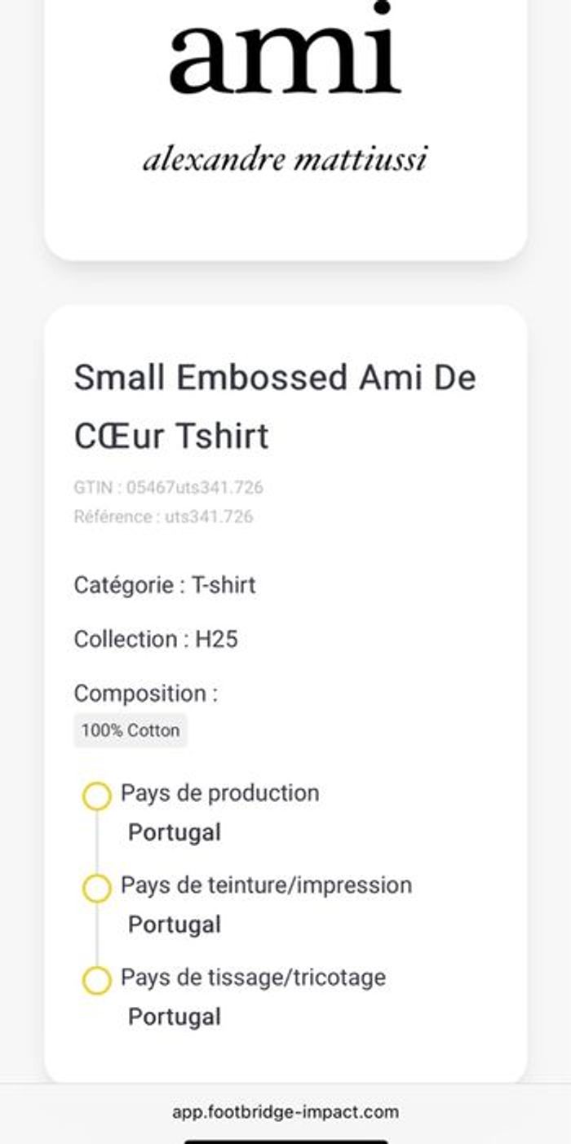Image resolution: width=571 pixels, height=1144 pixels.
Task: Click Portugal under Pays de production
Action: click(x=175, y=833)
